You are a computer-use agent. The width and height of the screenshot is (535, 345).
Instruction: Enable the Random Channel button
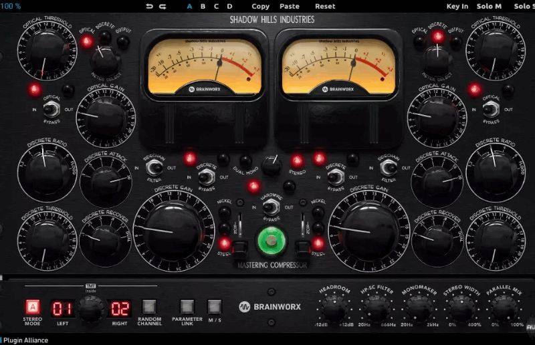click(x=149, y=306)
